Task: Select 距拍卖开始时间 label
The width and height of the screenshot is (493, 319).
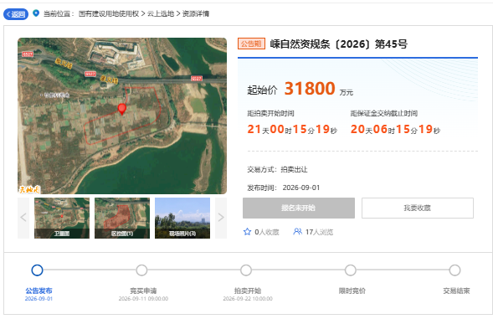Action: (270, 113)
